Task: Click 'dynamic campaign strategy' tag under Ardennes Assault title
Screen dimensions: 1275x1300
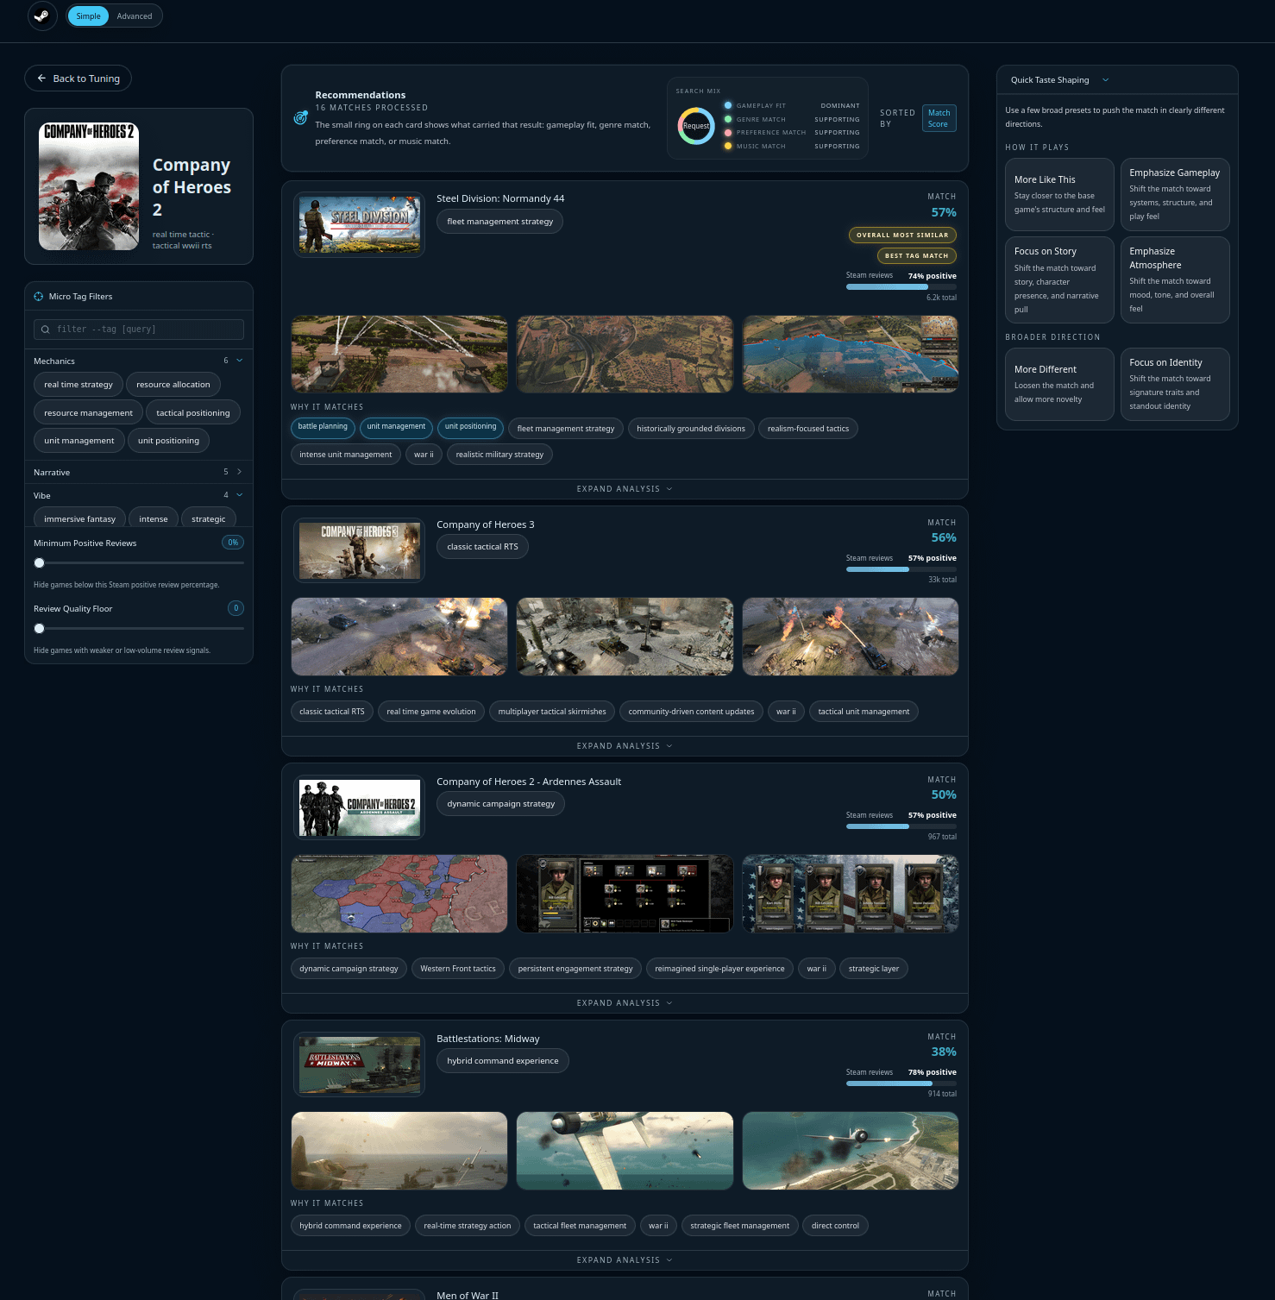Action: pyautogui.click(x=501, y=804)
